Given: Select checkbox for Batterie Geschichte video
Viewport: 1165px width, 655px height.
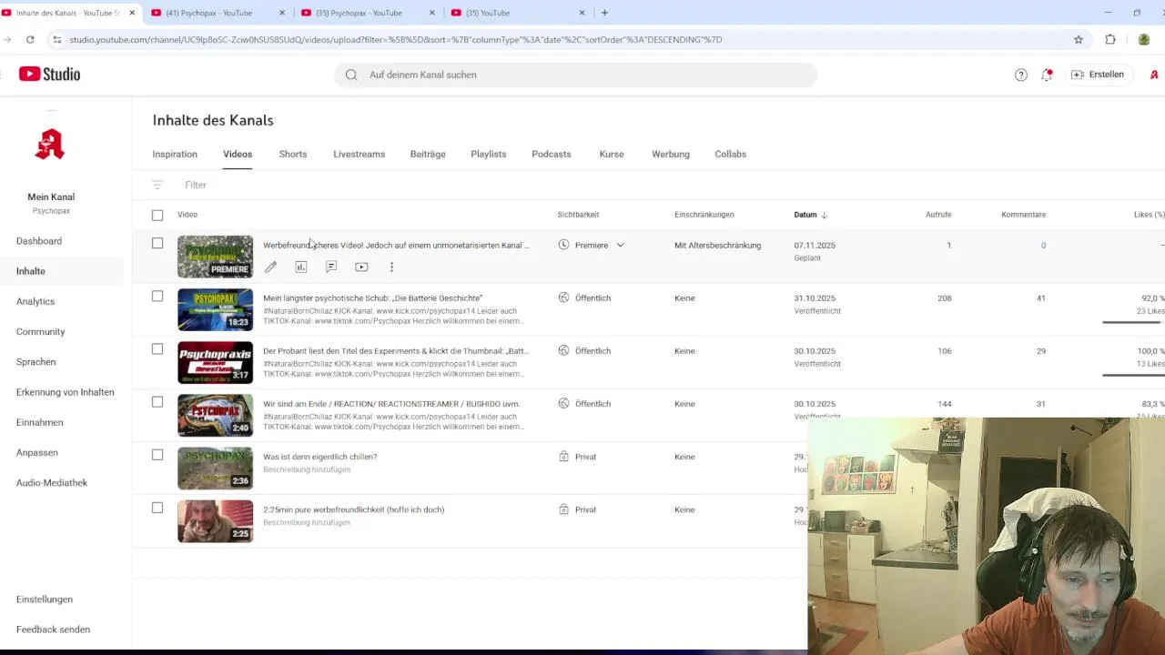Looking at the screenshot, I should point(157,296).
